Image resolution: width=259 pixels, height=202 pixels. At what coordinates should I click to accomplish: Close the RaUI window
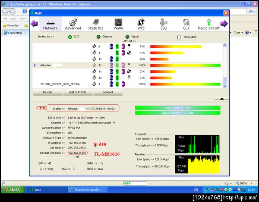click(226, 13)
